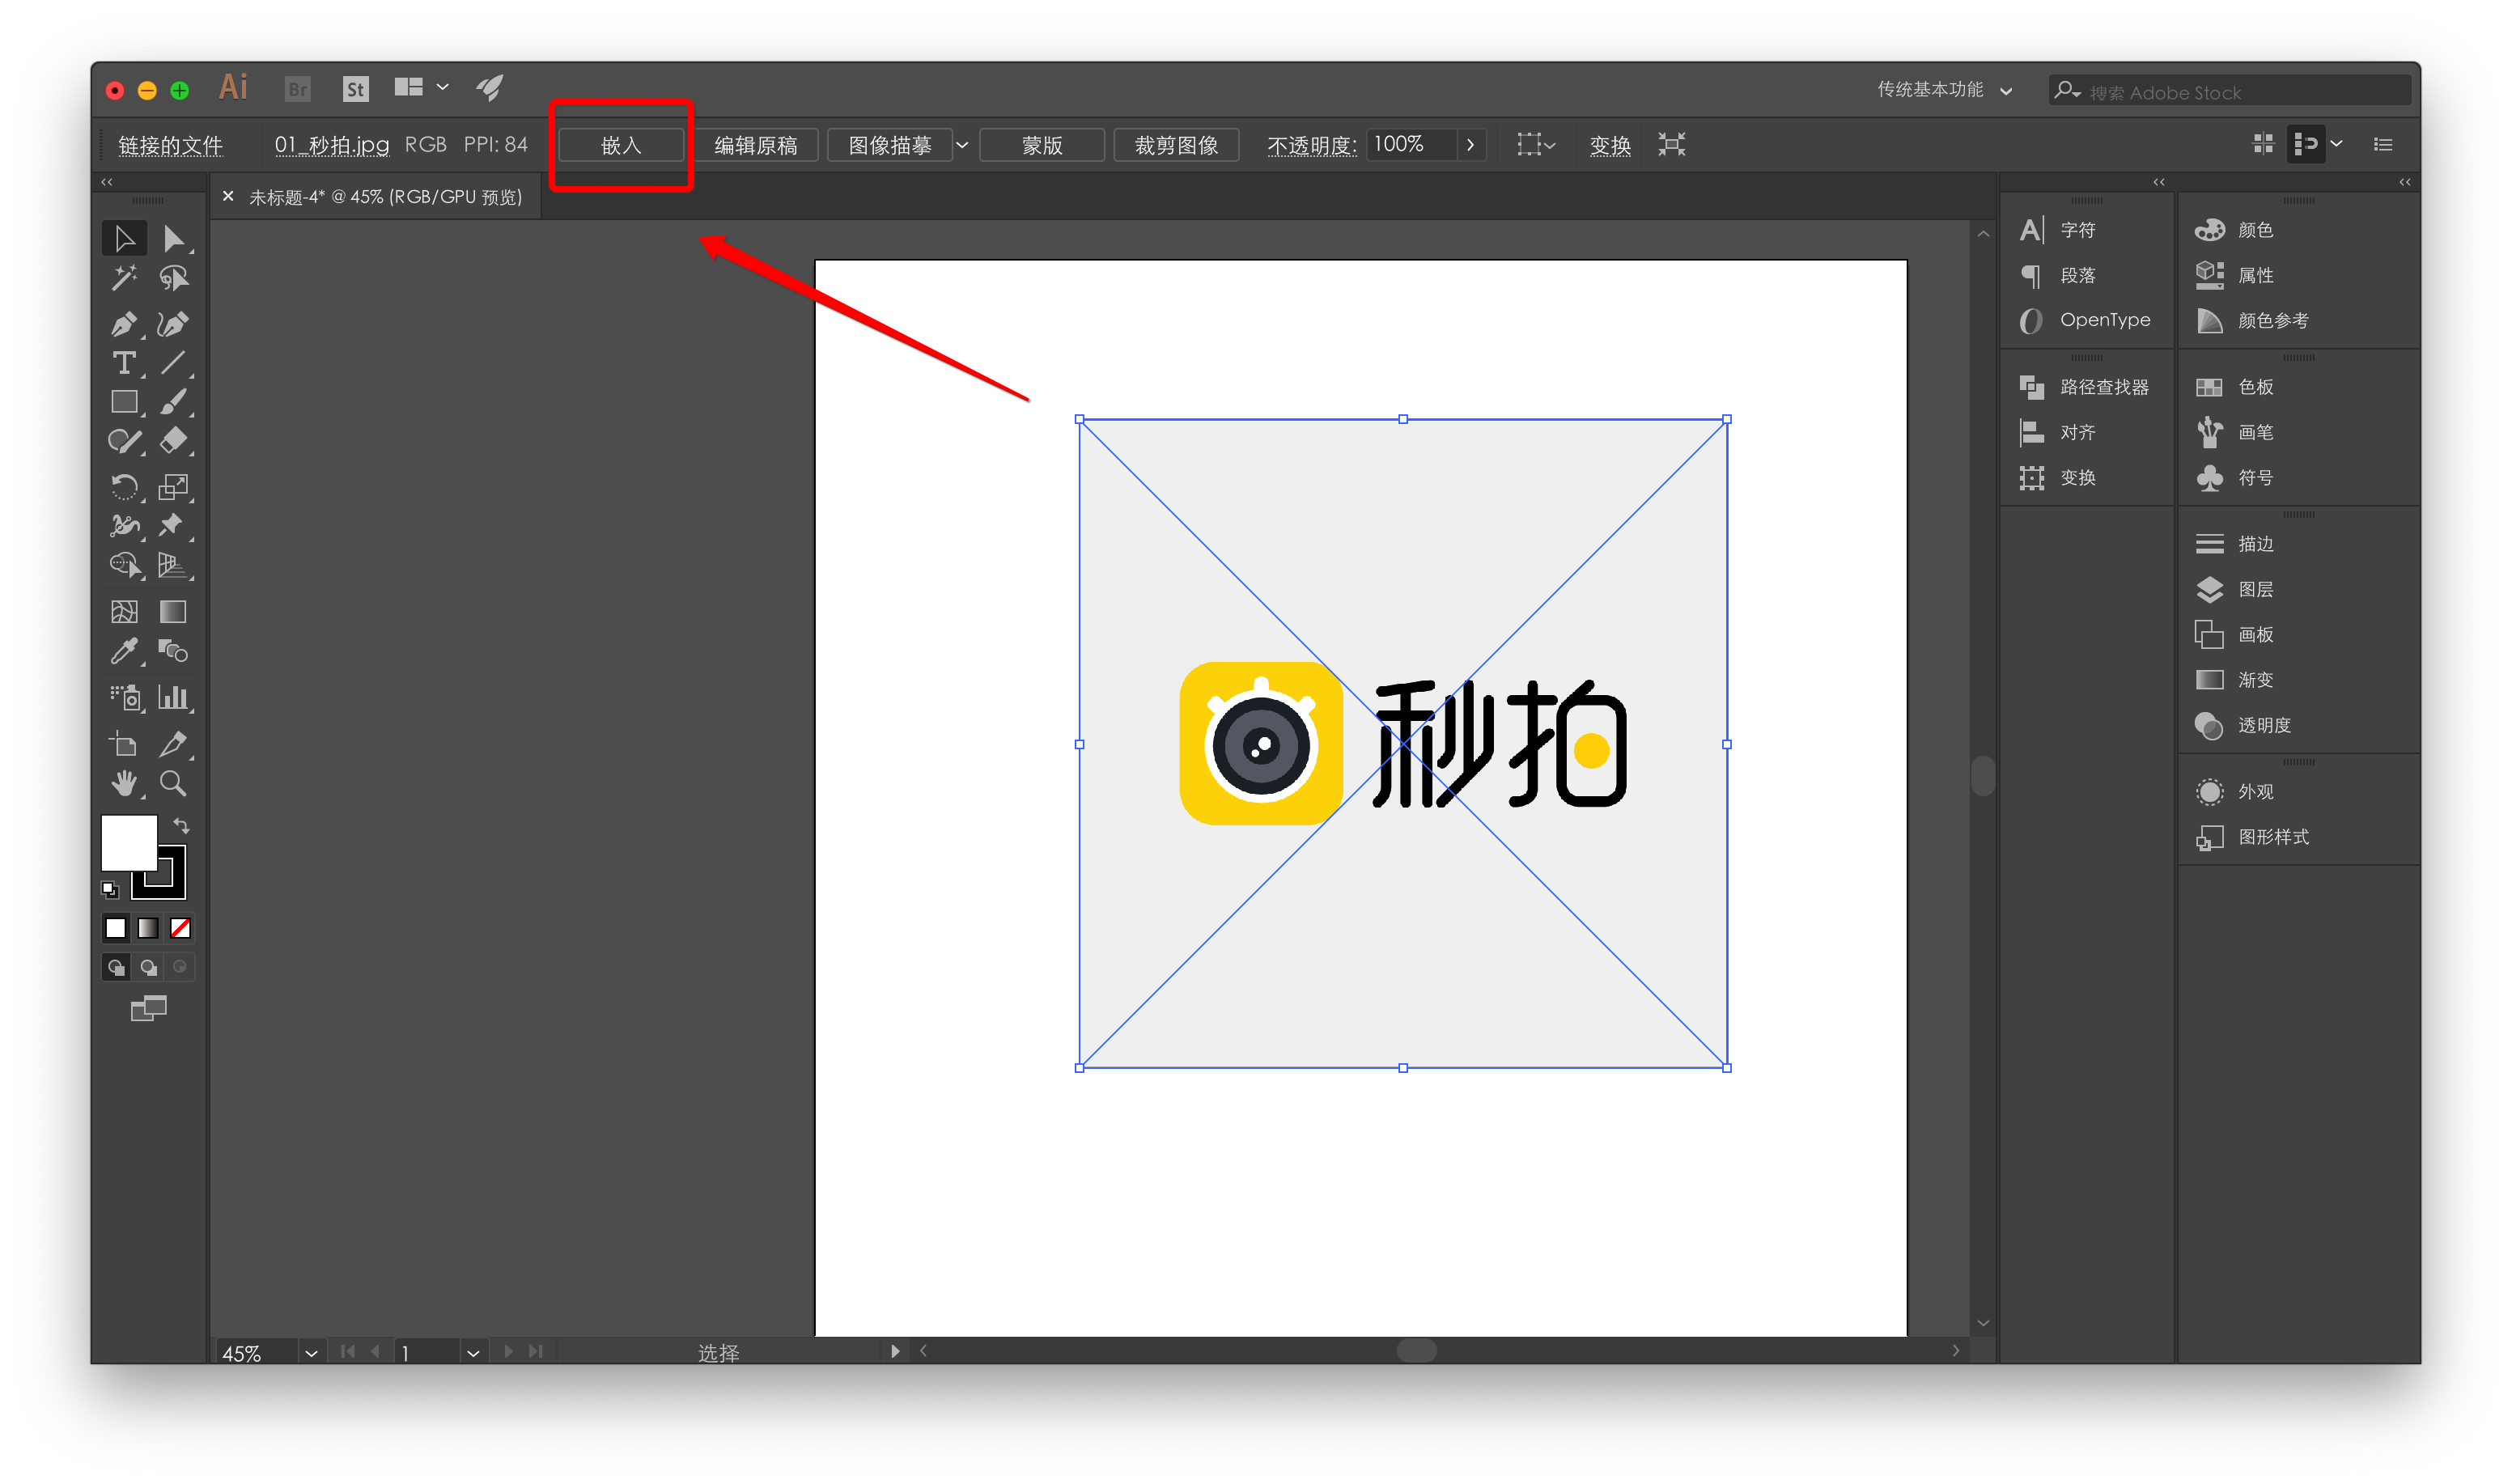Select the Zoom magnifier tool
This screenshot has height=1484, width=2512.
(x=173, y=783)
